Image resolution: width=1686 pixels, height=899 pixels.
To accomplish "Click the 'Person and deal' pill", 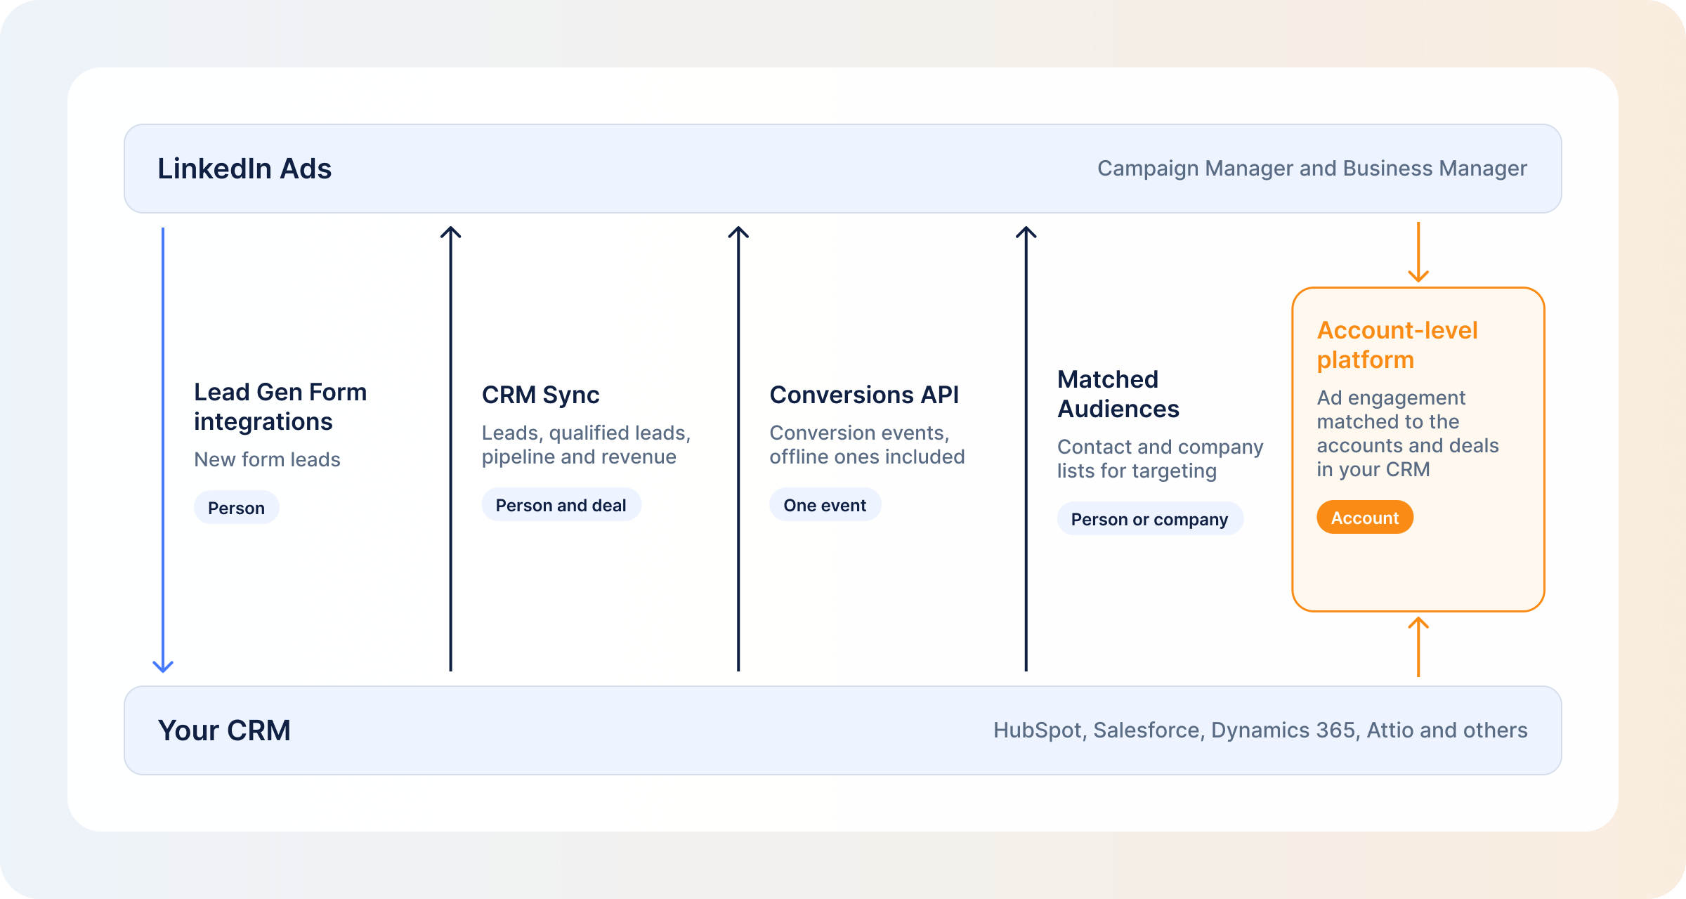I will click(x=561, y=505).
